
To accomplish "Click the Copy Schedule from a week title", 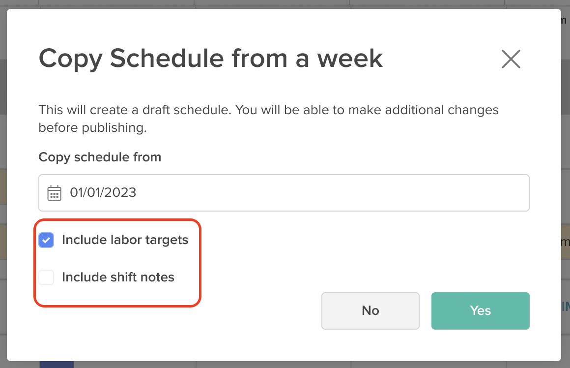I will tap(210, 58).
